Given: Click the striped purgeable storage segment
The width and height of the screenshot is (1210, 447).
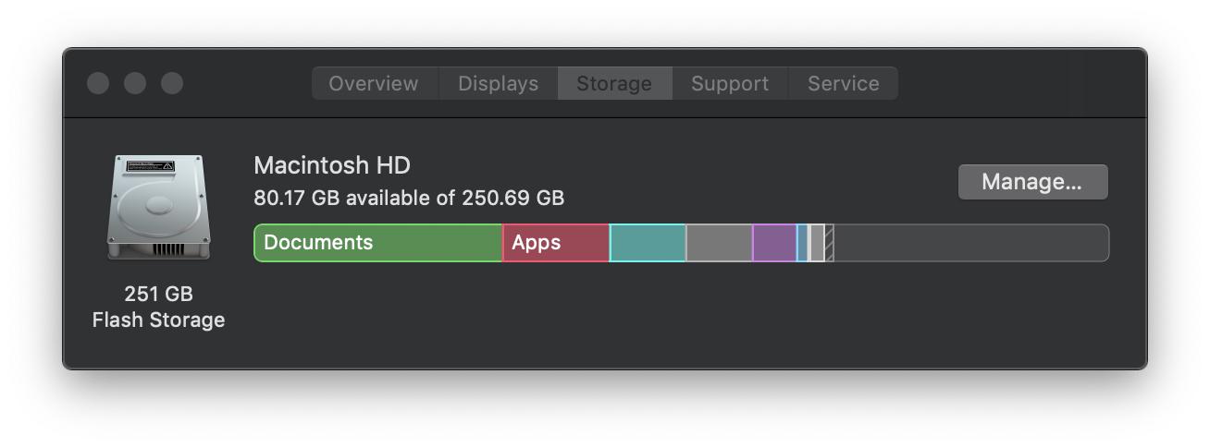Looking at the screenshot, I should coord(829,243).
